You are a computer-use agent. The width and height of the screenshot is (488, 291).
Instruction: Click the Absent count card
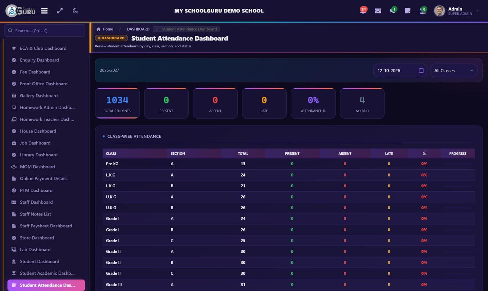[x=215, y=103]
